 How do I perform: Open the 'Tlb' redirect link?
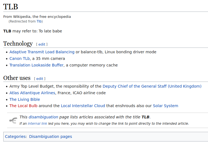coord(39,21)
